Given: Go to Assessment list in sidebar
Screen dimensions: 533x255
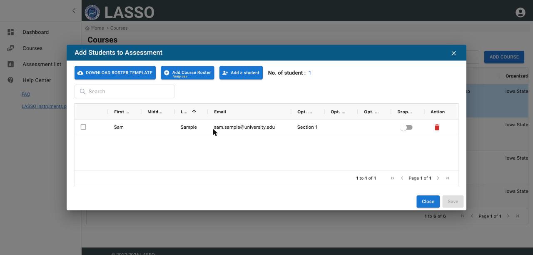Looking at the screenshot, I should [x=42, y=64].
